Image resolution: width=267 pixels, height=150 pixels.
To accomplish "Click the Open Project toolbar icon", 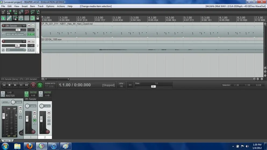I will (9, 12).
